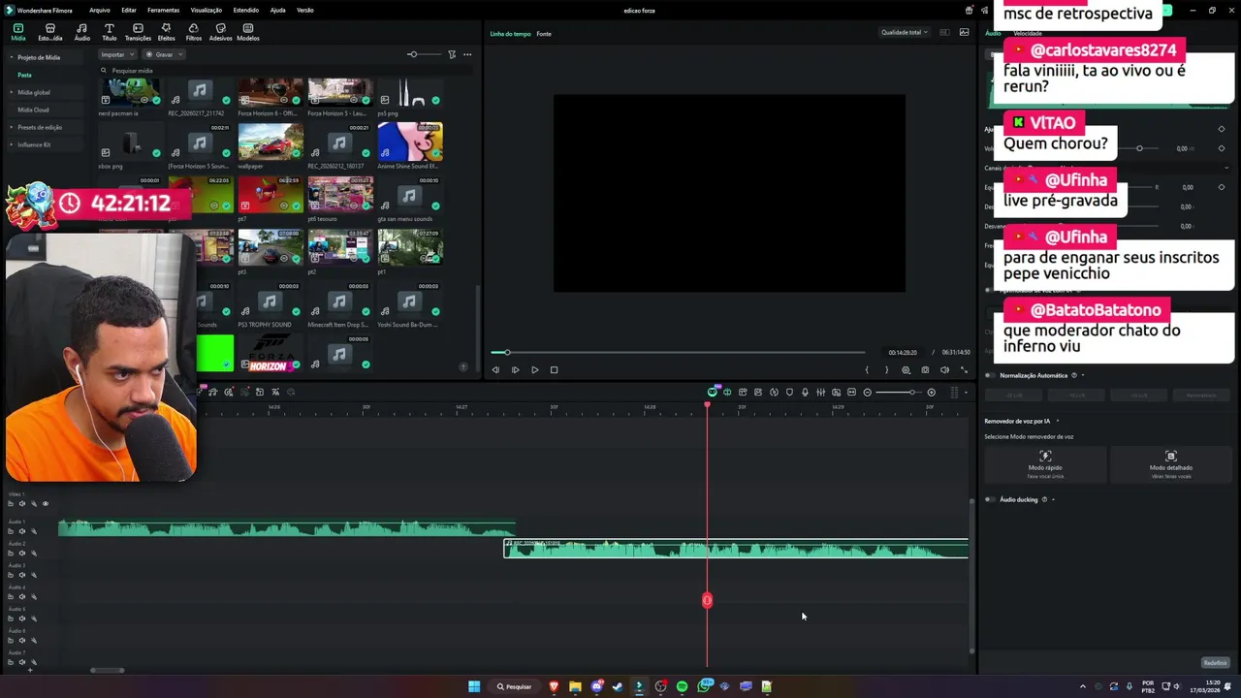Step back one frame in preview
Image resolution: width=1241 pixels, height=698 pixels.
pos(495,369)
